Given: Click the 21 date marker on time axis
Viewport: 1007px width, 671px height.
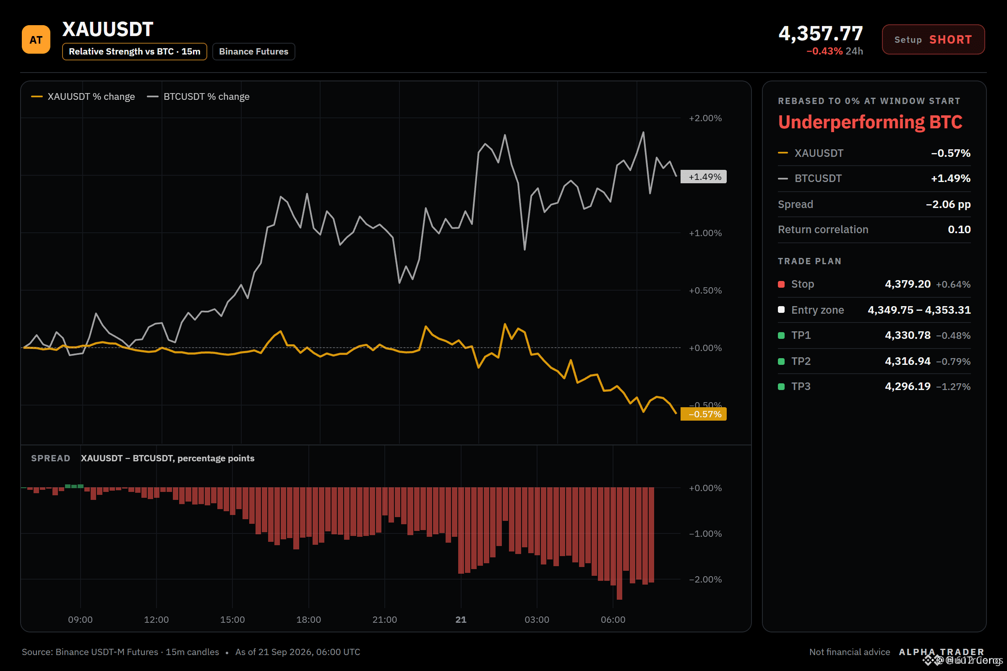Looking at the screenshot, I should (x=461, y=620).
